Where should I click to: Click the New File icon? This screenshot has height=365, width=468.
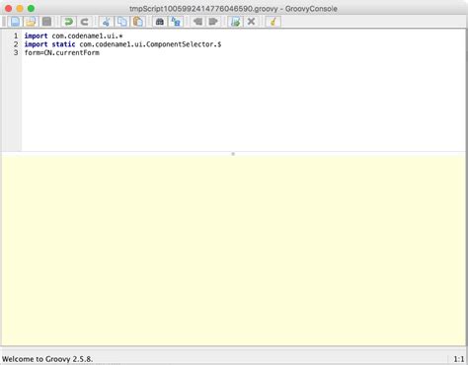[x=15, y=22]
